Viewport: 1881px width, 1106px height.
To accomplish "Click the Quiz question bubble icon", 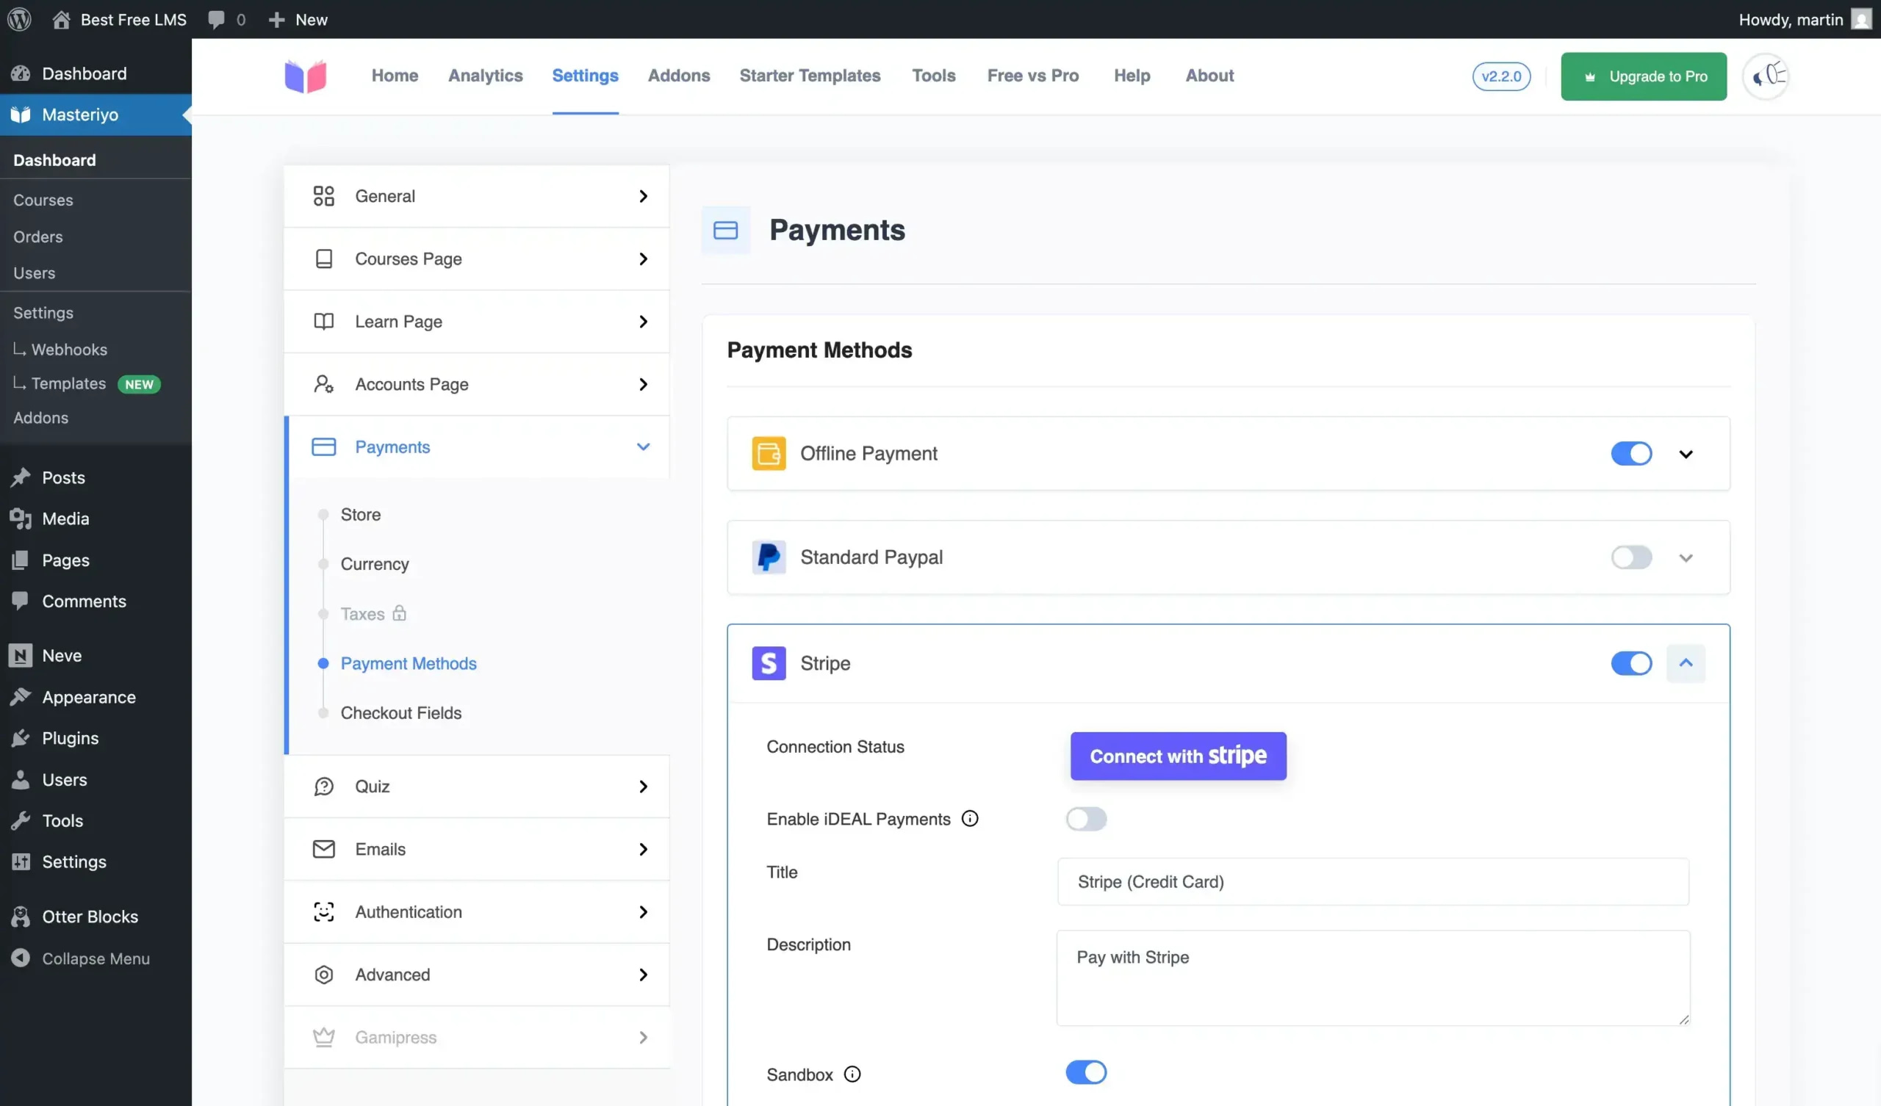I will (324, 786).
